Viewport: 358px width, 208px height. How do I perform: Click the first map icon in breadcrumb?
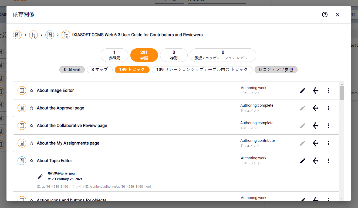33,35
